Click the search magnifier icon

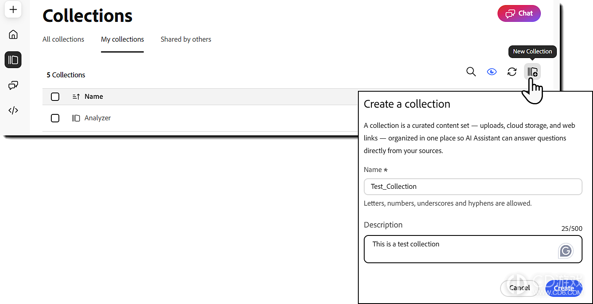471,72
